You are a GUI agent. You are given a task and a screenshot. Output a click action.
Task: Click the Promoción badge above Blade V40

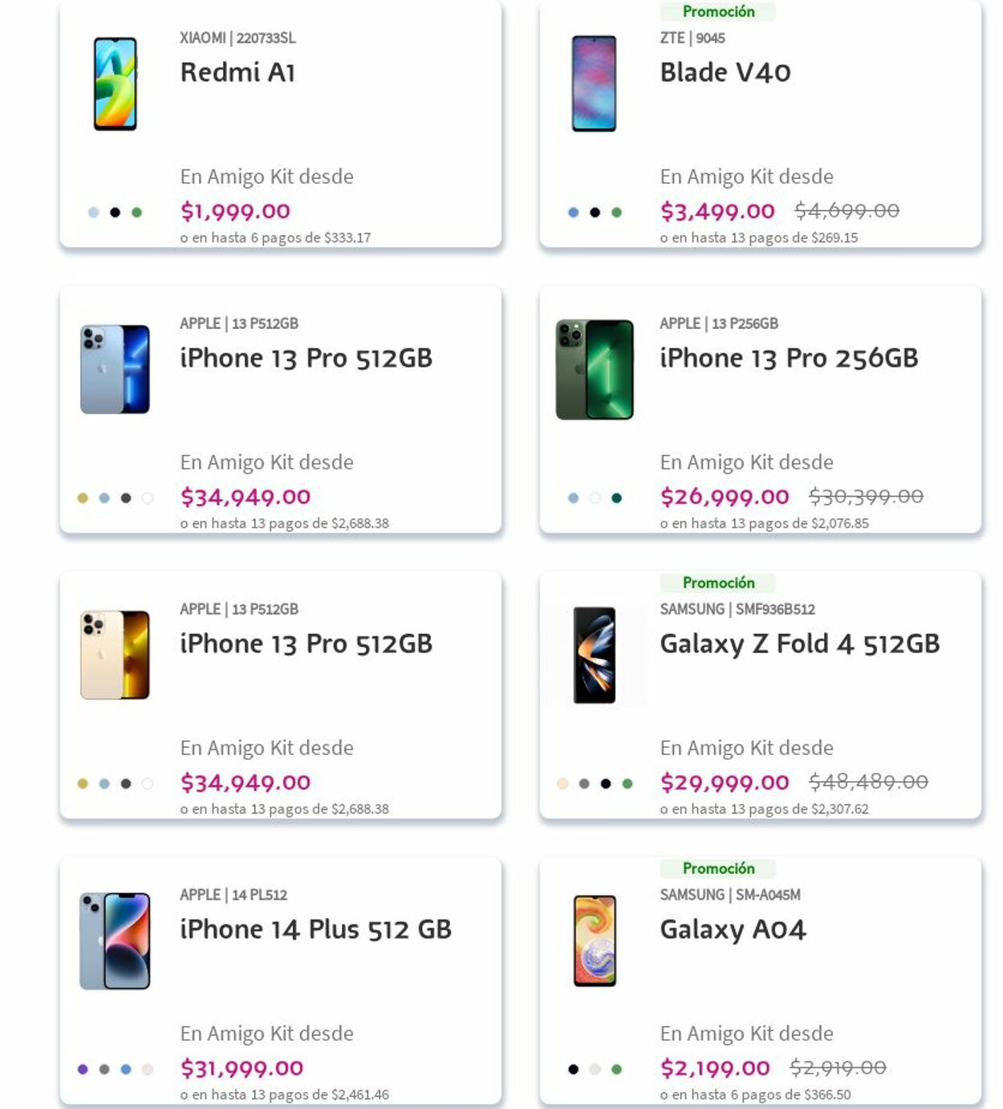(x=718, y=11)
